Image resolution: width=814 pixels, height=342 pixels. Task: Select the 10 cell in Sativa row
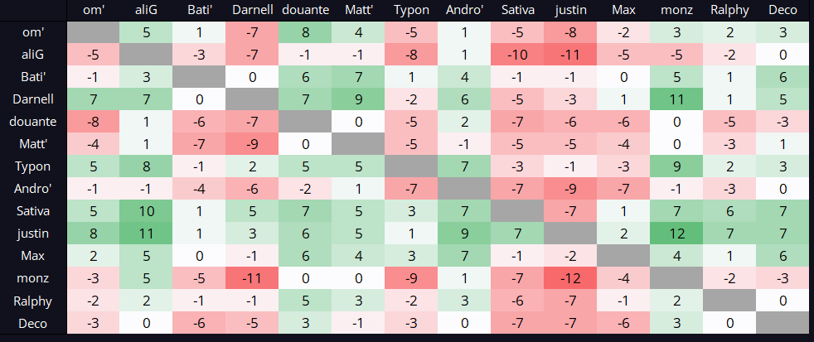click(x=146, y=210)
